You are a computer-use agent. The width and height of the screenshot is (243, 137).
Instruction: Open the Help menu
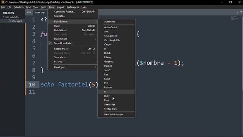(x=84, y=7)
